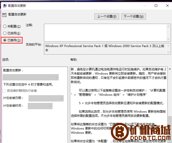Click the comment box scroll up arrow
Screen dimensions: 172x143
(x=168, y=27)
